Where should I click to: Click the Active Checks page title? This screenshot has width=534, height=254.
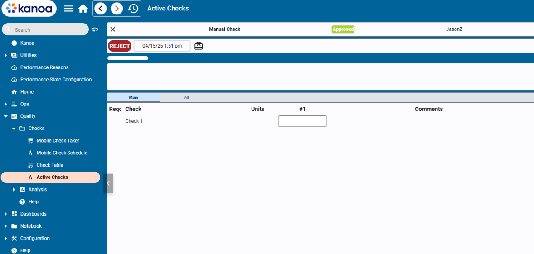click(168, 8)
